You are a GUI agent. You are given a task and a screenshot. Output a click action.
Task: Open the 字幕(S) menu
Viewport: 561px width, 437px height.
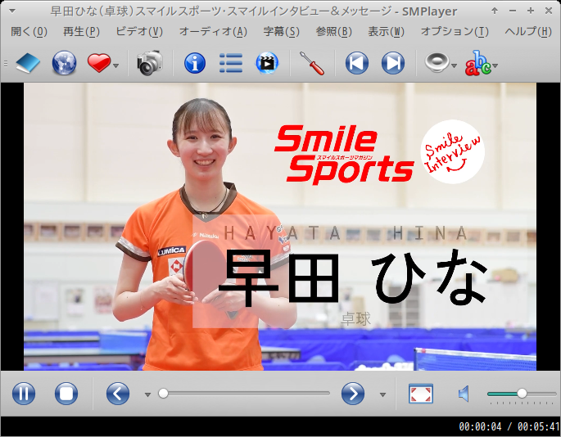tap(282, 32)
